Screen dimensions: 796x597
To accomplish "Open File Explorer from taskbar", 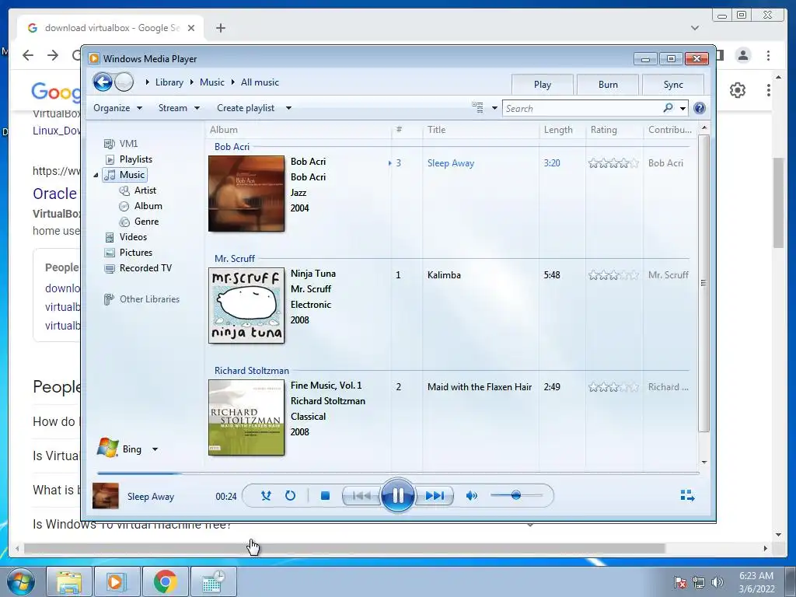I will (x=69, y=581).
